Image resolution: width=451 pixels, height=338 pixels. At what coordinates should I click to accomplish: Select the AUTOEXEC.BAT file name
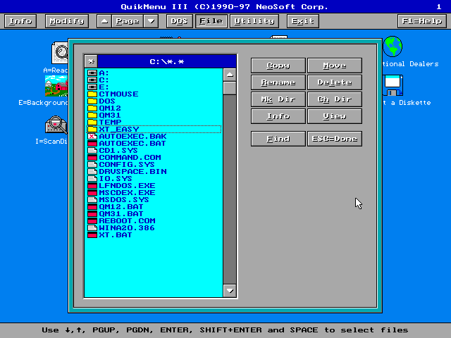pyautogui.click(x=132, y=144)
